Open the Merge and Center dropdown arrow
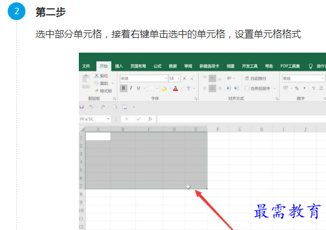The height and width of the screenshot is (230, 326). pos(274,89)
